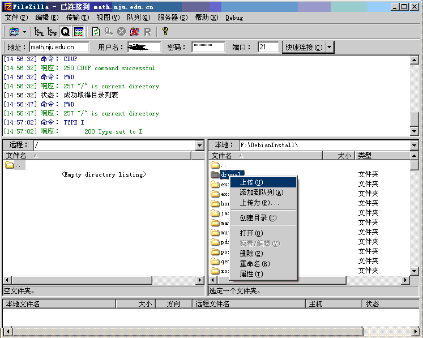Choose 添加到队列 from the context menu
Image resolution: width=423 pixels, height=338 pixels.
pyautogui.click(x=261, y=192)
